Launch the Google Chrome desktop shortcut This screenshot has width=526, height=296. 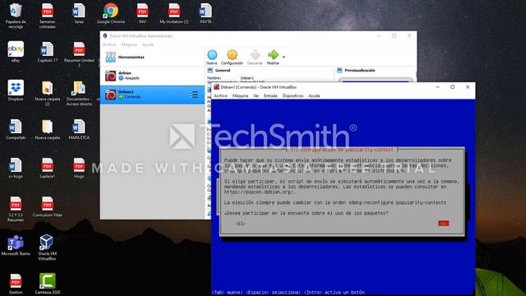[x=111, y=13]
